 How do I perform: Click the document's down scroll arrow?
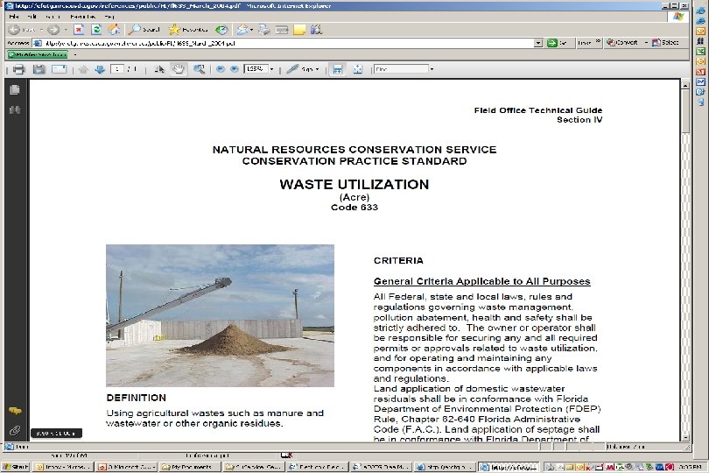coord(685,438)
